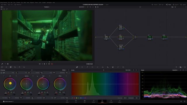Toggle the Lightbox view
The image size is (187, 105).
click(x=183, y=5)
